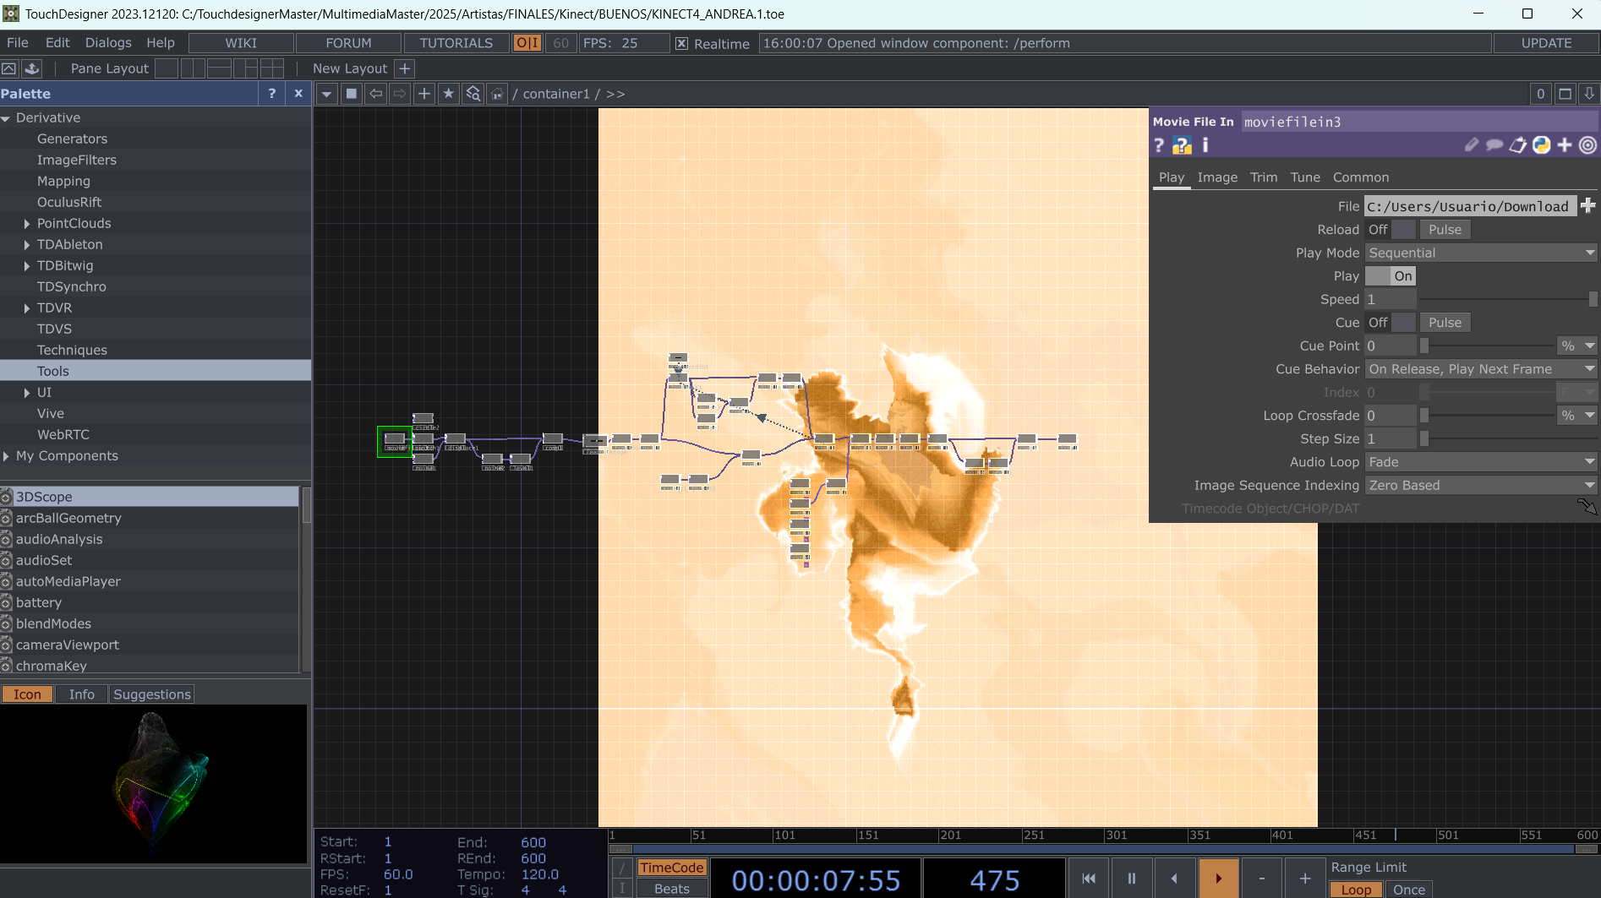This screenshot has width=1601, height=898.
Task: Open the Play Mode dropdown
Action: tap(1481, 253)
